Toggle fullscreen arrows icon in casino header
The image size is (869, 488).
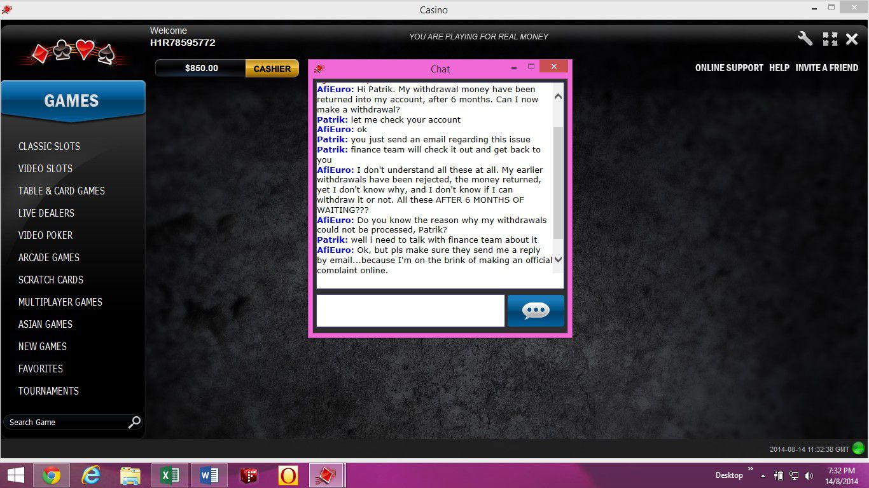point(830,39)
